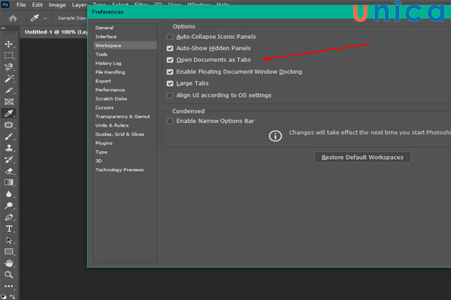Uncheck Auto-Show Hidden Panels
The image size is (451, 300).
pos(170,48)
